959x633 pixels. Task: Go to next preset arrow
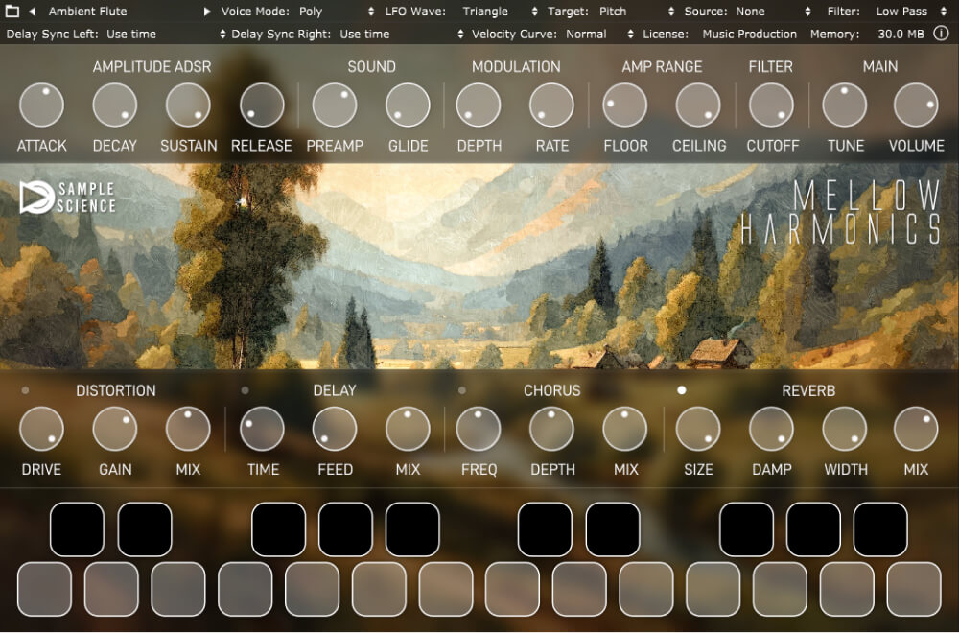click(207, 11)
